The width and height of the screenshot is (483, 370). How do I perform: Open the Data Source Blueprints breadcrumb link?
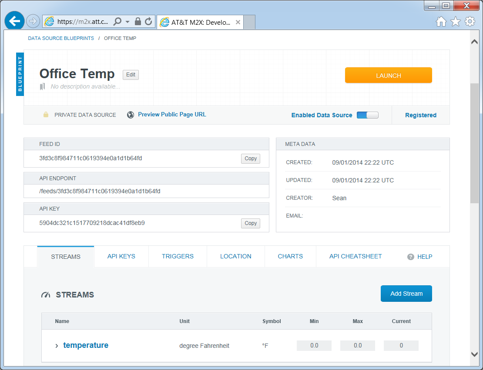(x=61, y=38)
